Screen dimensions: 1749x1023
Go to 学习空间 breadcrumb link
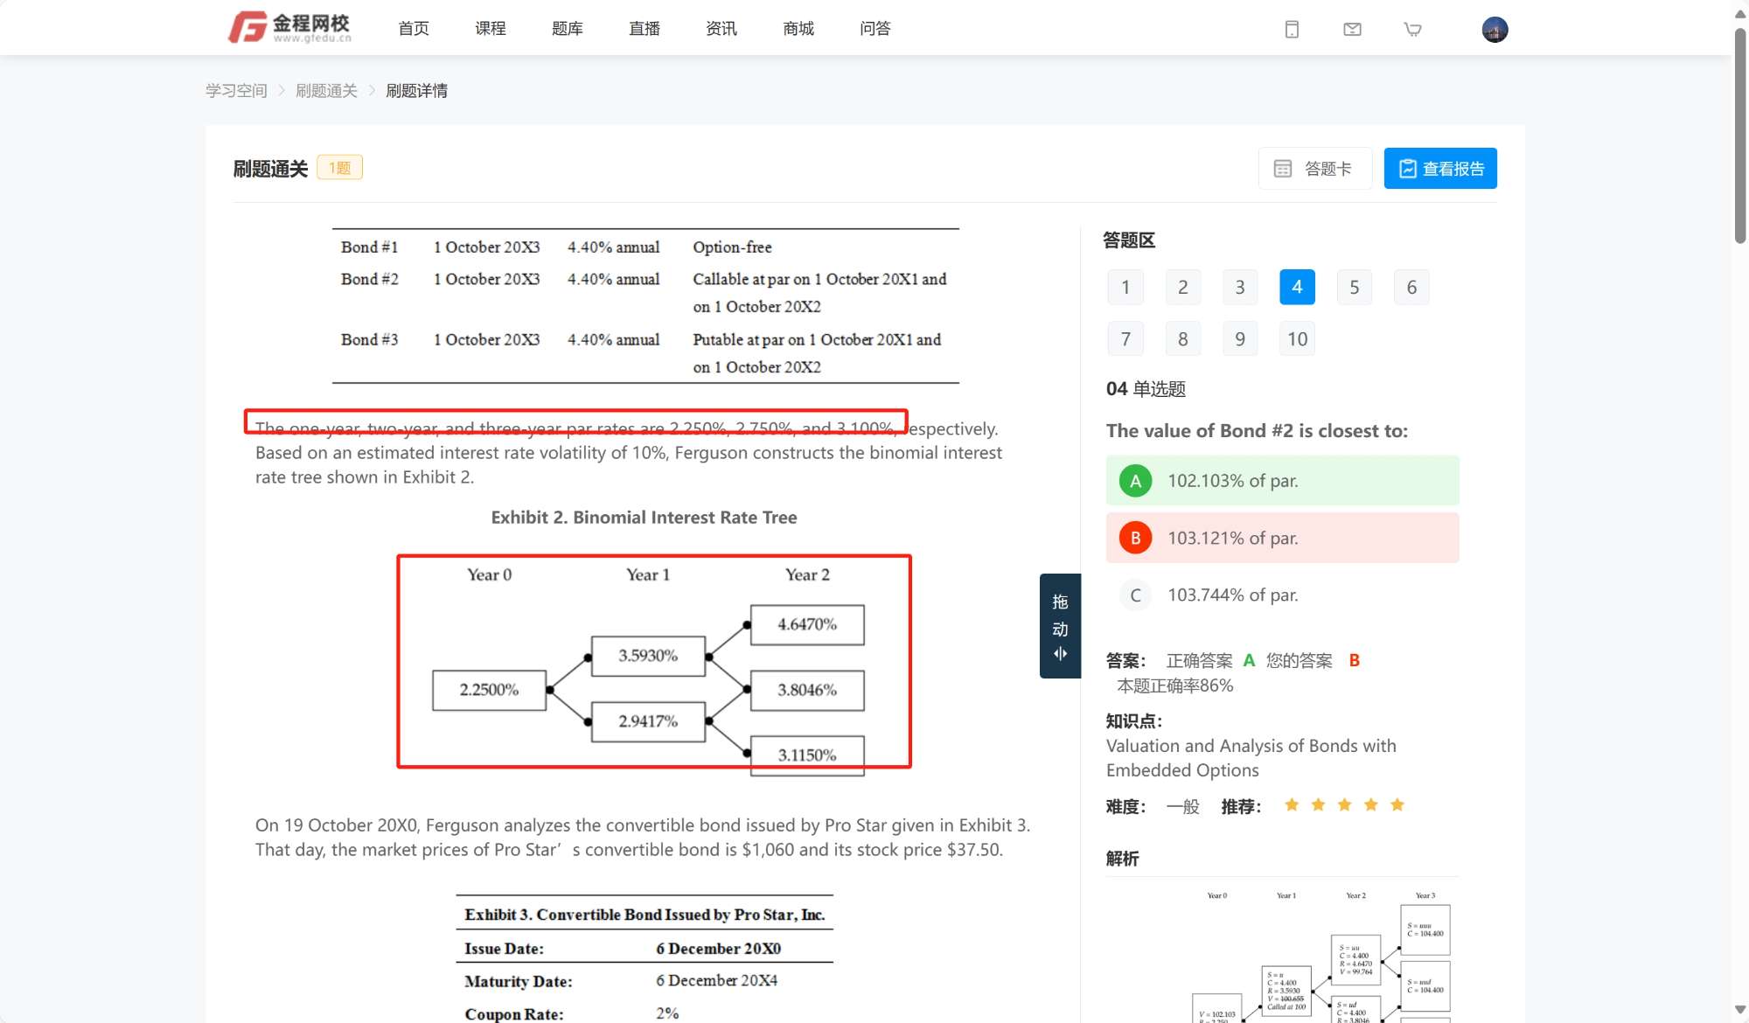(x=236, y=91)
